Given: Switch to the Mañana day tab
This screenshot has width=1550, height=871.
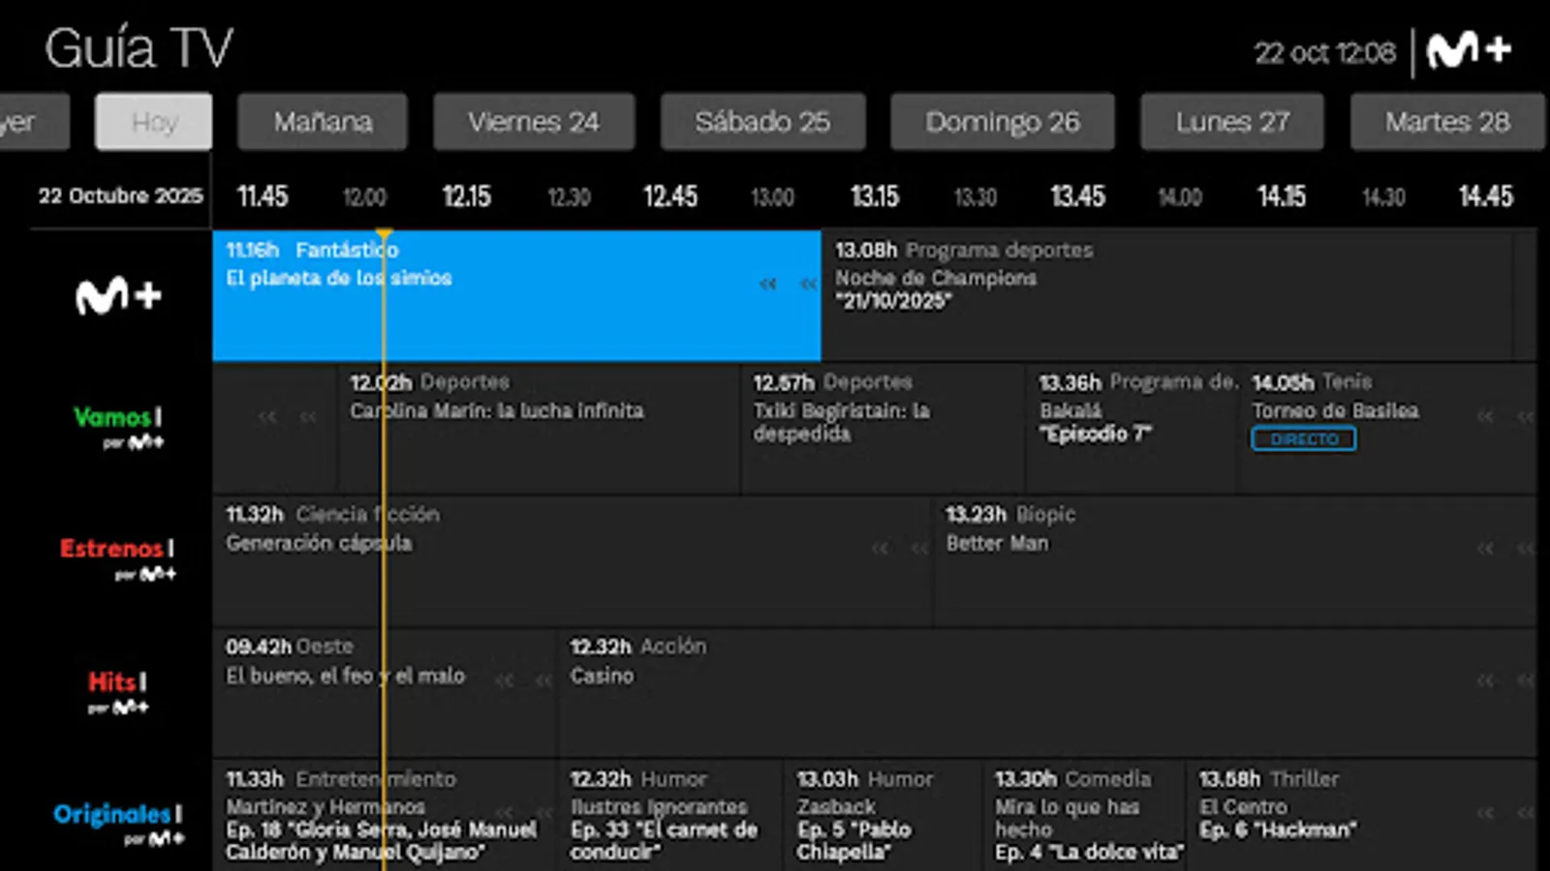Looking at the screenshot, I should [x=323, y=122].
